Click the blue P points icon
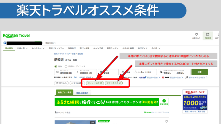Image resolution: width=221 pixels, height=124 pixels. coord(5,43)
